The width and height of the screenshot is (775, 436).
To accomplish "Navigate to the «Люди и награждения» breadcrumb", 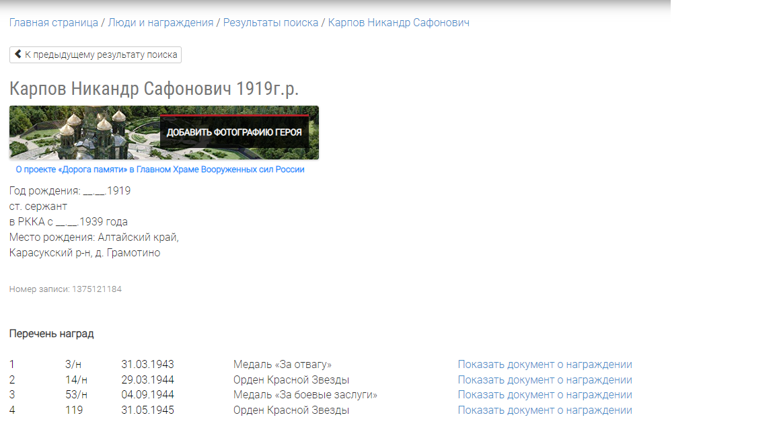I will (x=161, y=22).
